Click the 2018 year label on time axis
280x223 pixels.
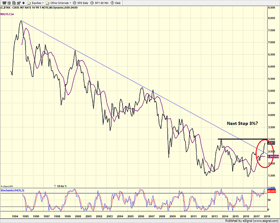267,216
